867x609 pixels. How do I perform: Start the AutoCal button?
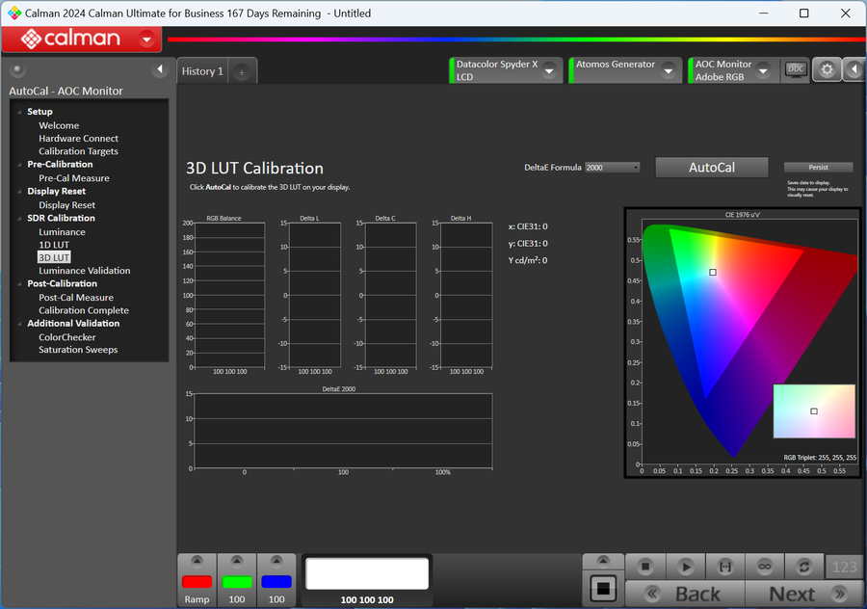click(712, 168)
